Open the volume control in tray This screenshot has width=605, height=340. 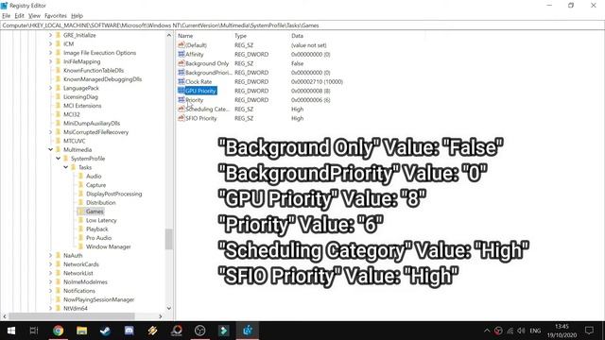pos(521,331)
